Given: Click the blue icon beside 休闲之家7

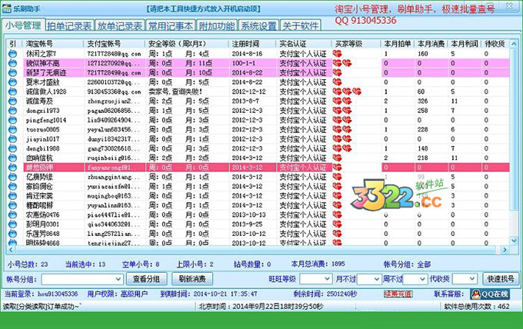Looking at the screenshot, I should (x=12, y=53).
